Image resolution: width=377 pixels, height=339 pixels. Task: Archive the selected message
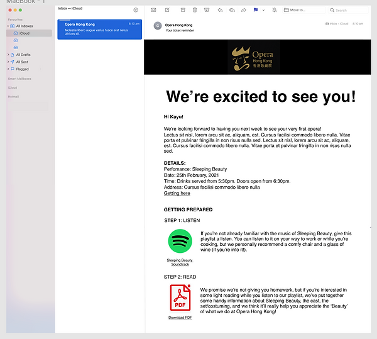click(183, 10)
